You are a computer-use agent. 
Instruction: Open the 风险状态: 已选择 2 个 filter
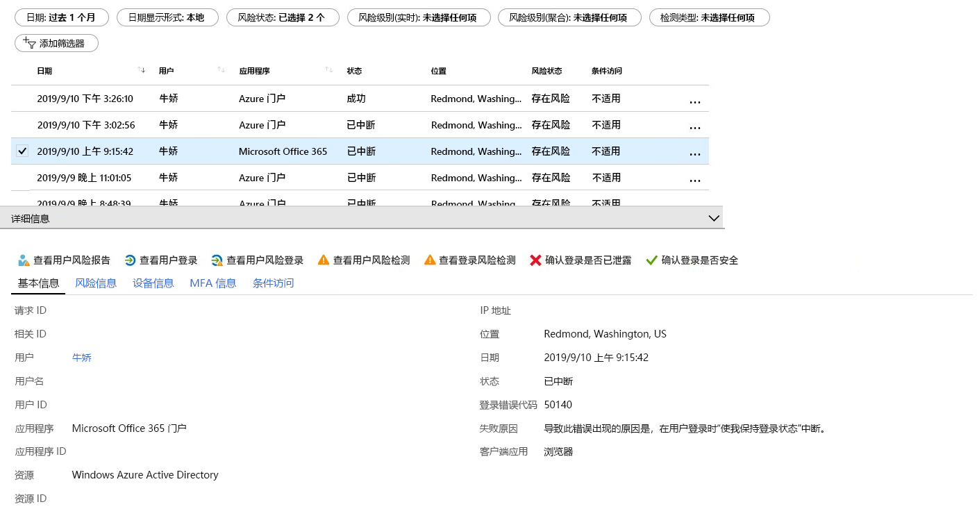tap(283, 17)
